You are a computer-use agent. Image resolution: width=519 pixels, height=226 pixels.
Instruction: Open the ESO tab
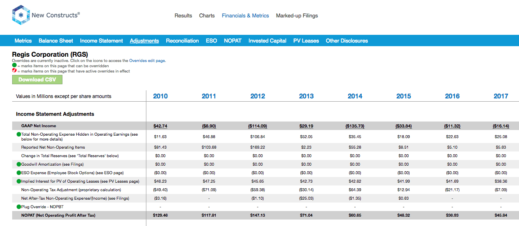211,41
